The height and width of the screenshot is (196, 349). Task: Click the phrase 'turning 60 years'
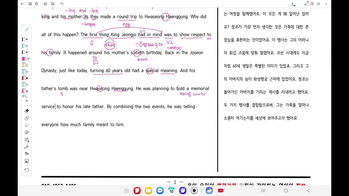pos(106,71)
